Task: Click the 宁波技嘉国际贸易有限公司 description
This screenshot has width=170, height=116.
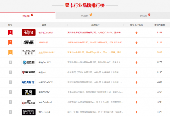Action: click(x=95, y=82)
